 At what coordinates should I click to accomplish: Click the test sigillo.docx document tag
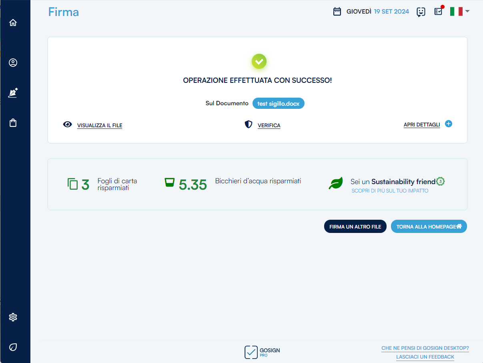tap(279, 104)
